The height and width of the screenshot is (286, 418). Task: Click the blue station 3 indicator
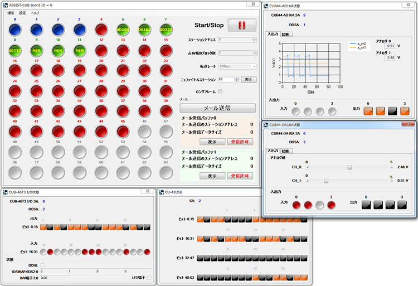[80, 30]
